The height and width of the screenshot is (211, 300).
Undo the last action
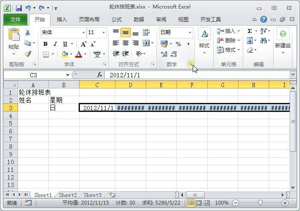point(28,8)
